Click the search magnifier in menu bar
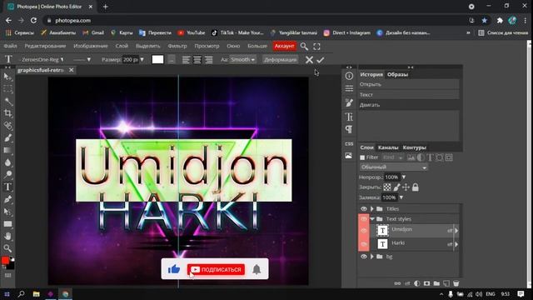Image resolution: width=533 pixels, height=300 pixels. 304,47
